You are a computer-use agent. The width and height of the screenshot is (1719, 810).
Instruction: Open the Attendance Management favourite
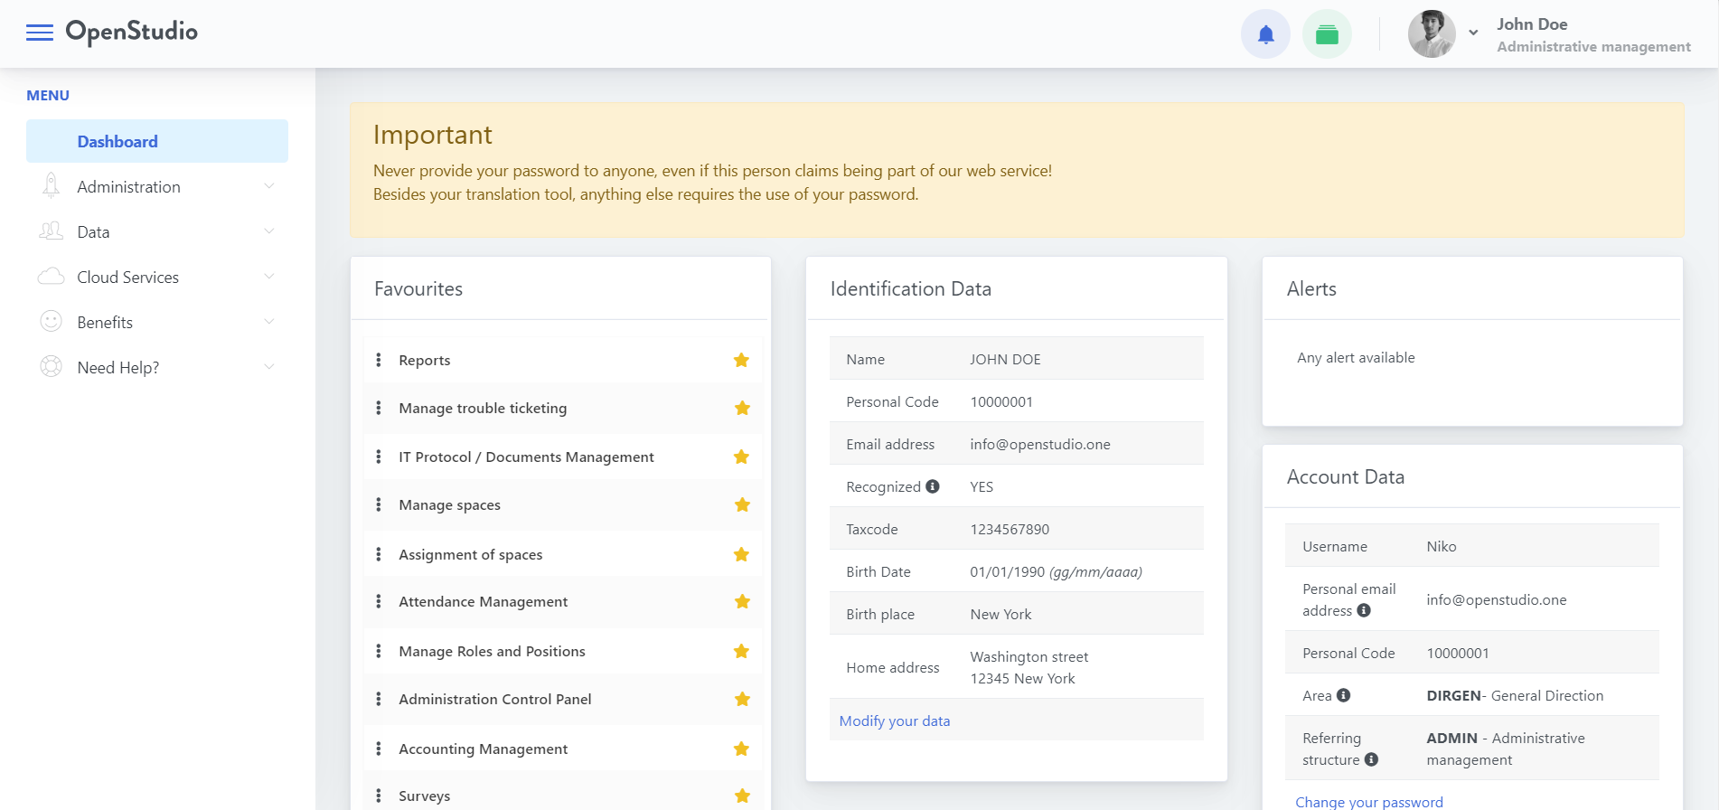point(483,601)
